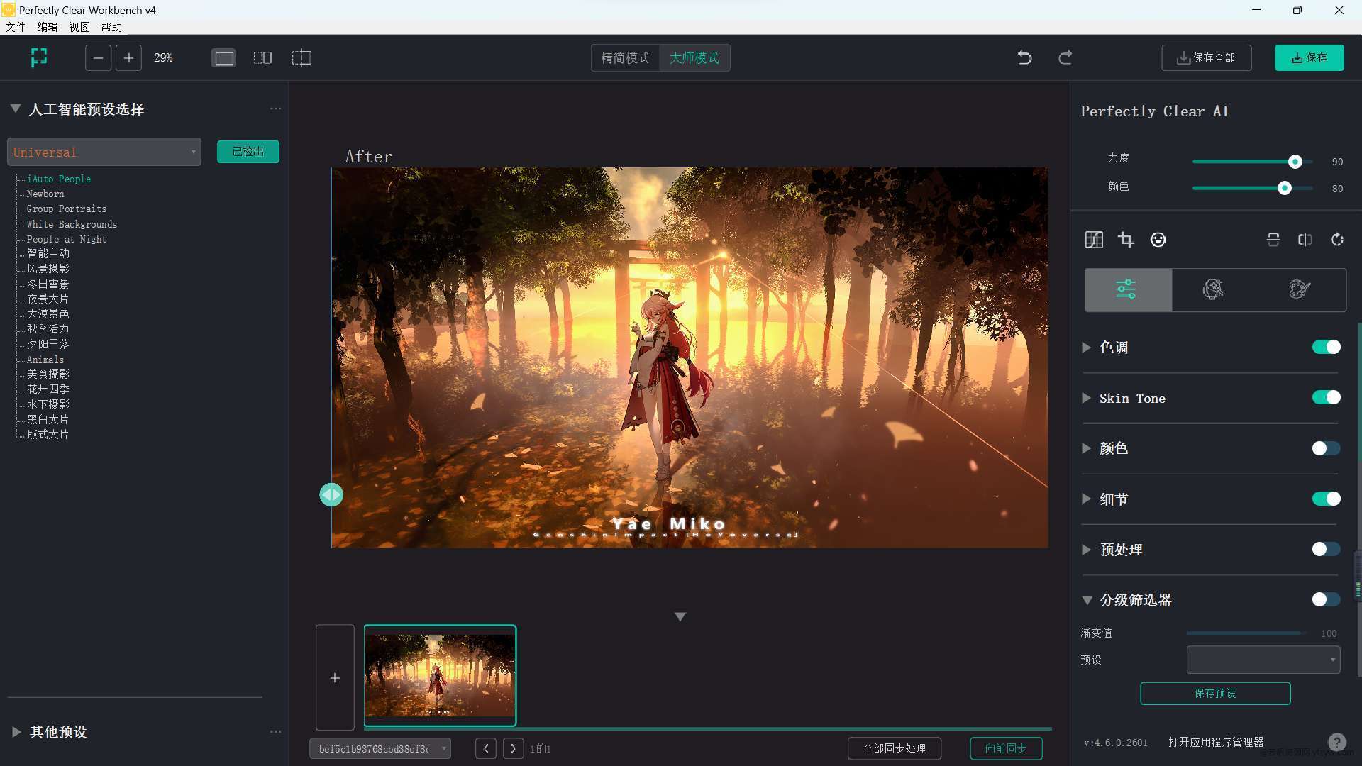Disable the 细节 toggle
Image resolution: width=1362 pixels, height=766 pixels.
pyautogui.click(x=1326, y=499)
